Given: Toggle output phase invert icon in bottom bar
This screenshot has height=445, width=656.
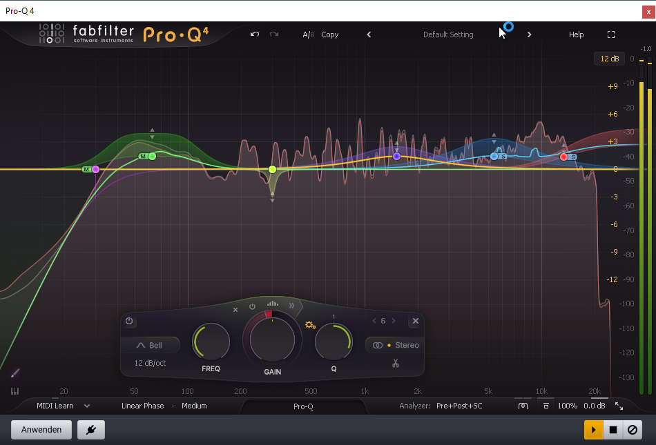Looking at the screenshot, I should pyautogui.click(x=546, y=406).
